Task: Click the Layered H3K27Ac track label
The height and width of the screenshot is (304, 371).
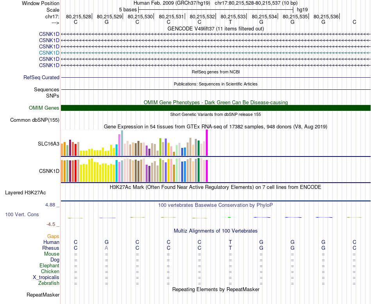Action: (25, 193)
